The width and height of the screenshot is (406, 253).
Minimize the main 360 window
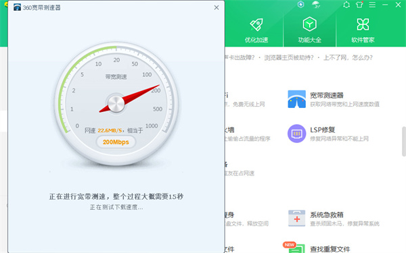coord(385,5)
